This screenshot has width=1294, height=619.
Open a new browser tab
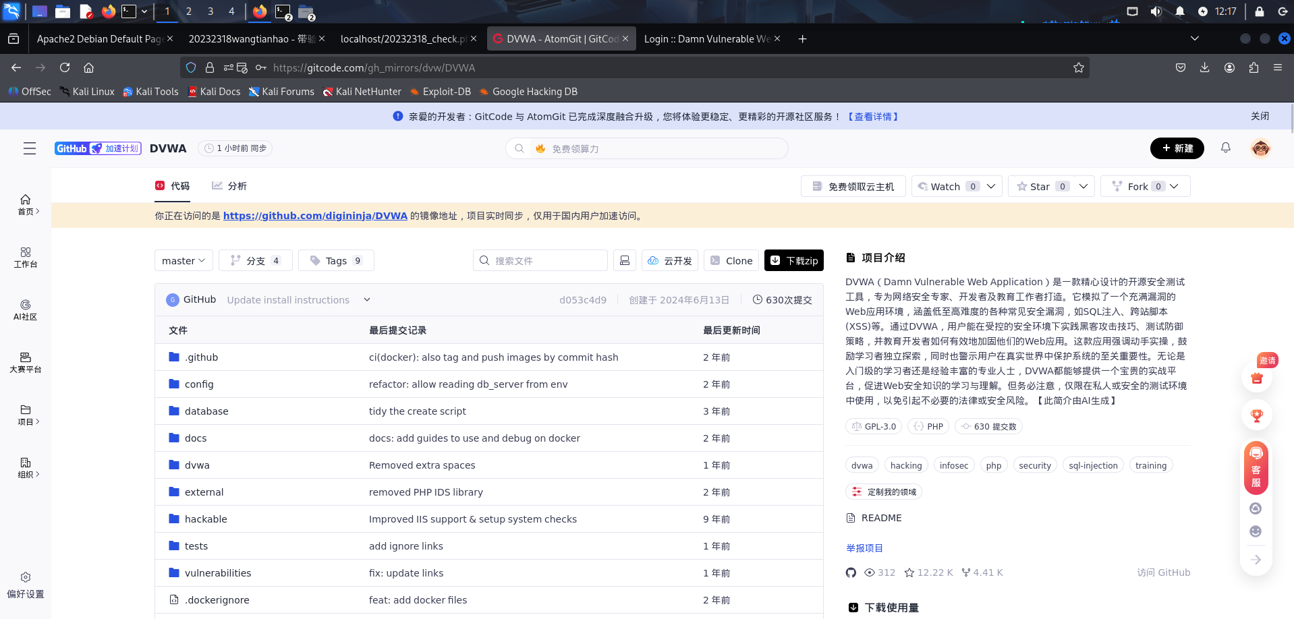[802, 39]
